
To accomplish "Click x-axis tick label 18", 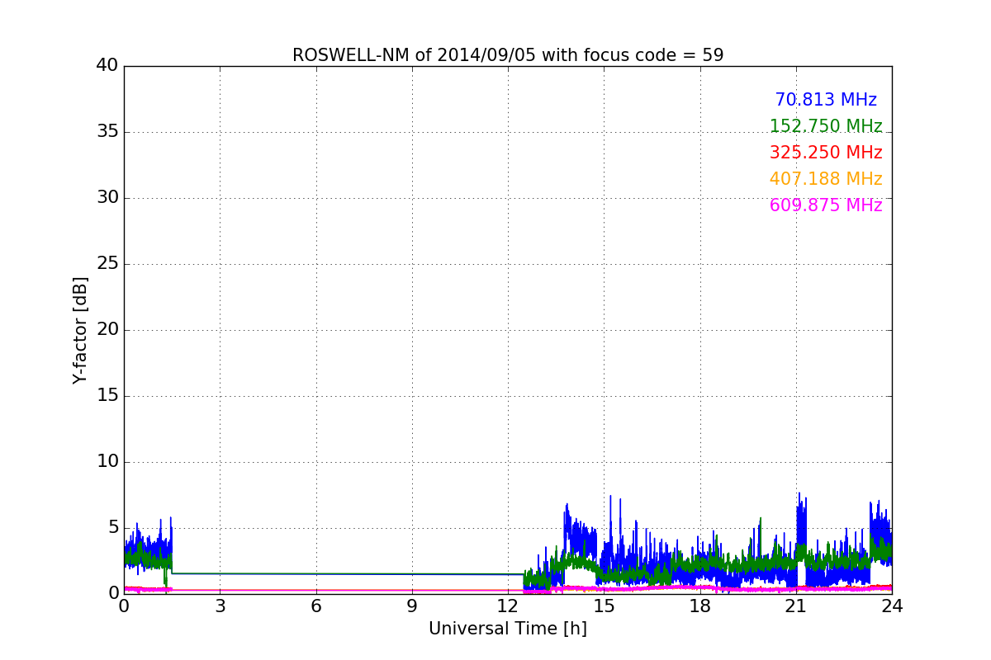I will (700, 606).
